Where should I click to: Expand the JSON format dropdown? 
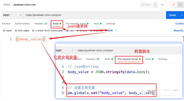click(x=116, y=30)
